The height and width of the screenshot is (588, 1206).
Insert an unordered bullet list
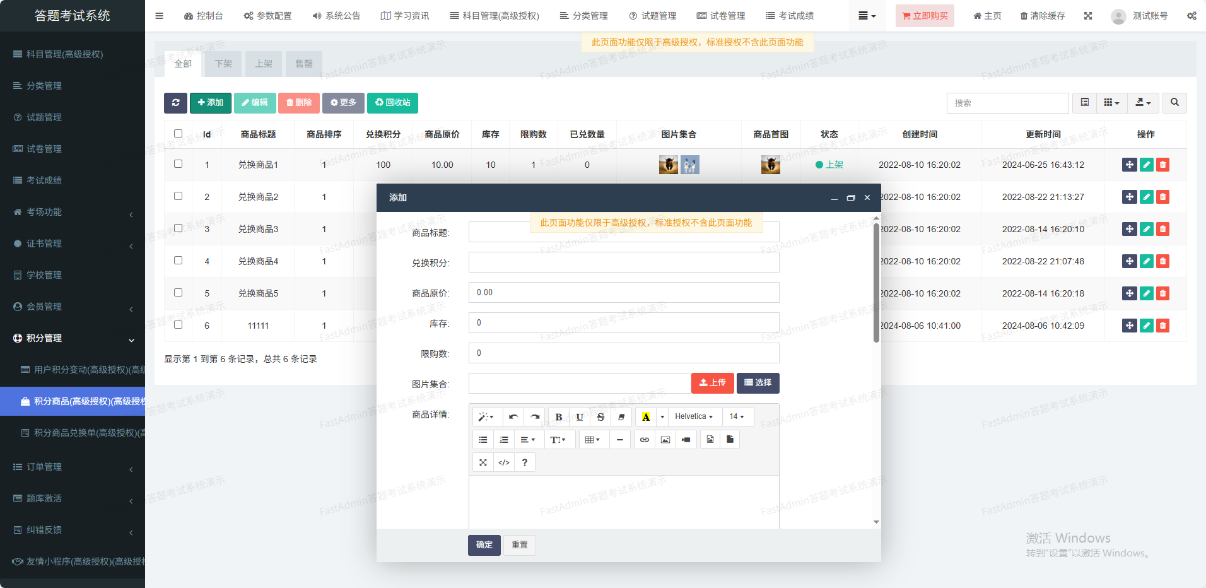click(x=483, y=440)
